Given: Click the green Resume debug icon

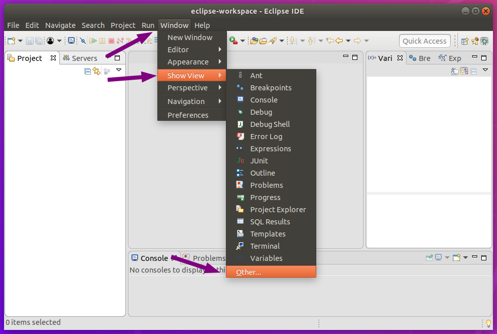Looking at the screenshot, I should [93, 41].
